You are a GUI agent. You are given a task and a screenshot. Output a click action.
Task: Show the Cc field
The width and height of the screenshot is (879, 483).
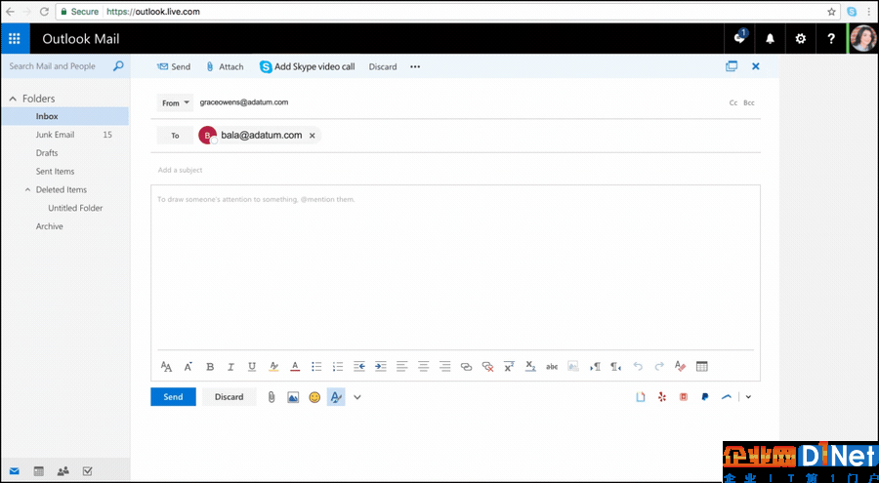click(732, 102)
